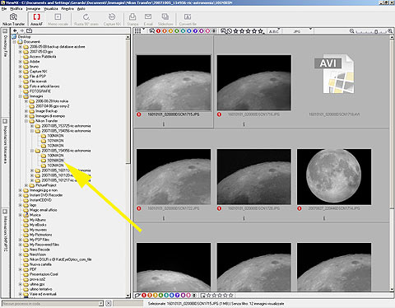
Task: Open the Visualizza menu
Action: tap(51, 9)
